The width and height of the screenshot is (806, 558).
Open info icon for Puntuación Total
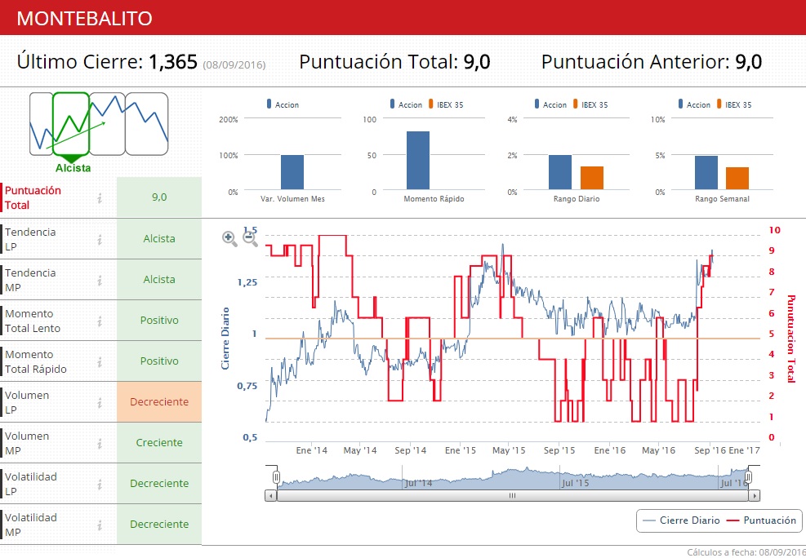[100, 197]
